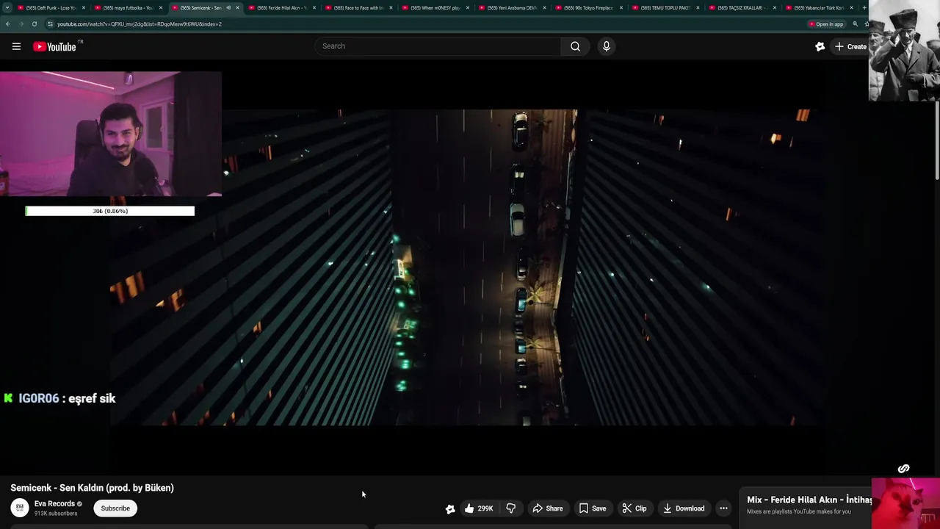940x529 pixels.
Task: Click the Semicenk video player
Action: (x=470, y=267)
